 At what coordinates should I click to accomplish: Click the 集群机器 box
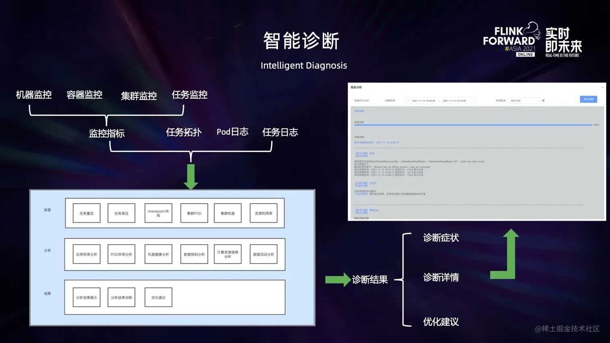tap(228, 213)
